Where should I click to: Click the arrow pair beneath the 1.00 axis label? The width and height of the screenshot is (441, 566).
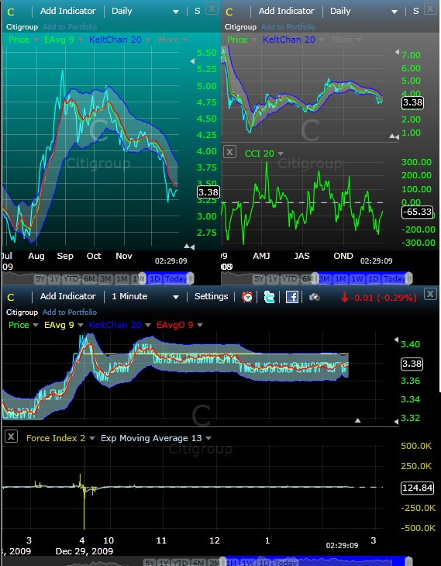(x=394, y=136)
